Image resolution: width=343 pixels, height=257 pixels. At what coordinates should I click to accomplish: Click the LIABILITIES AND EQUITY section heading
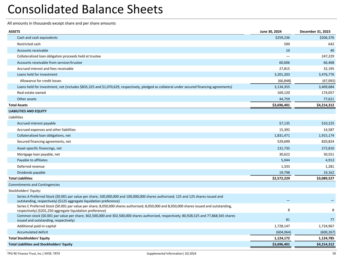tap(28, 111)
